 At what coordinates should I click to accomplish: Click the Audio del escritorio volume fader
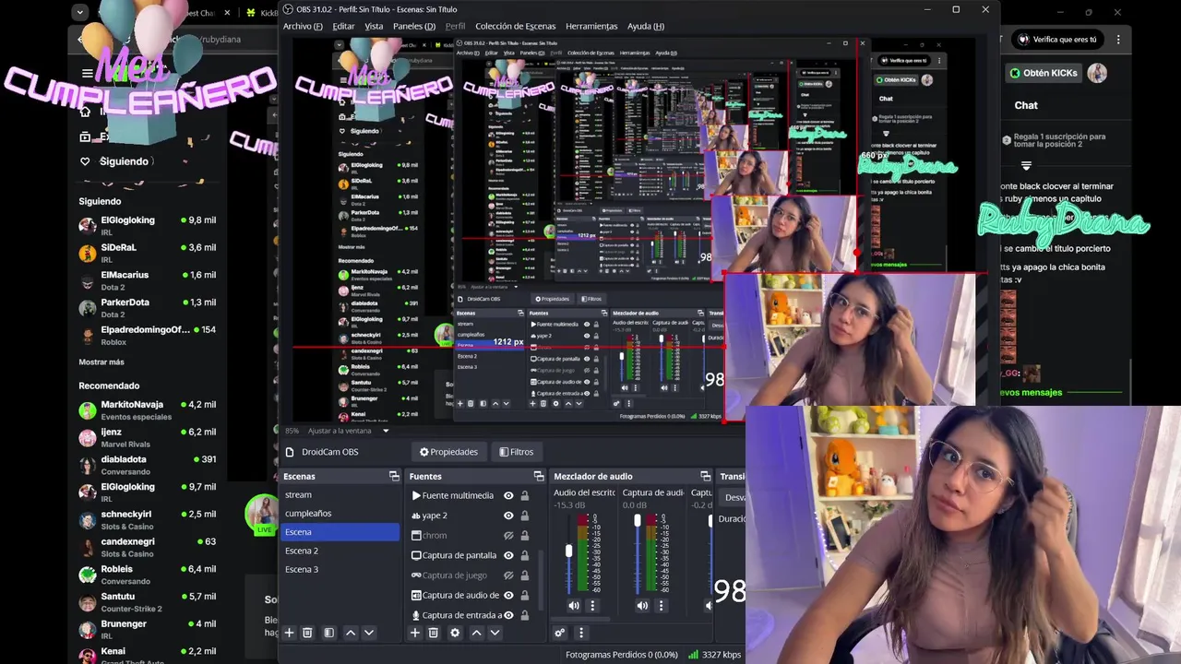point(568,551)
